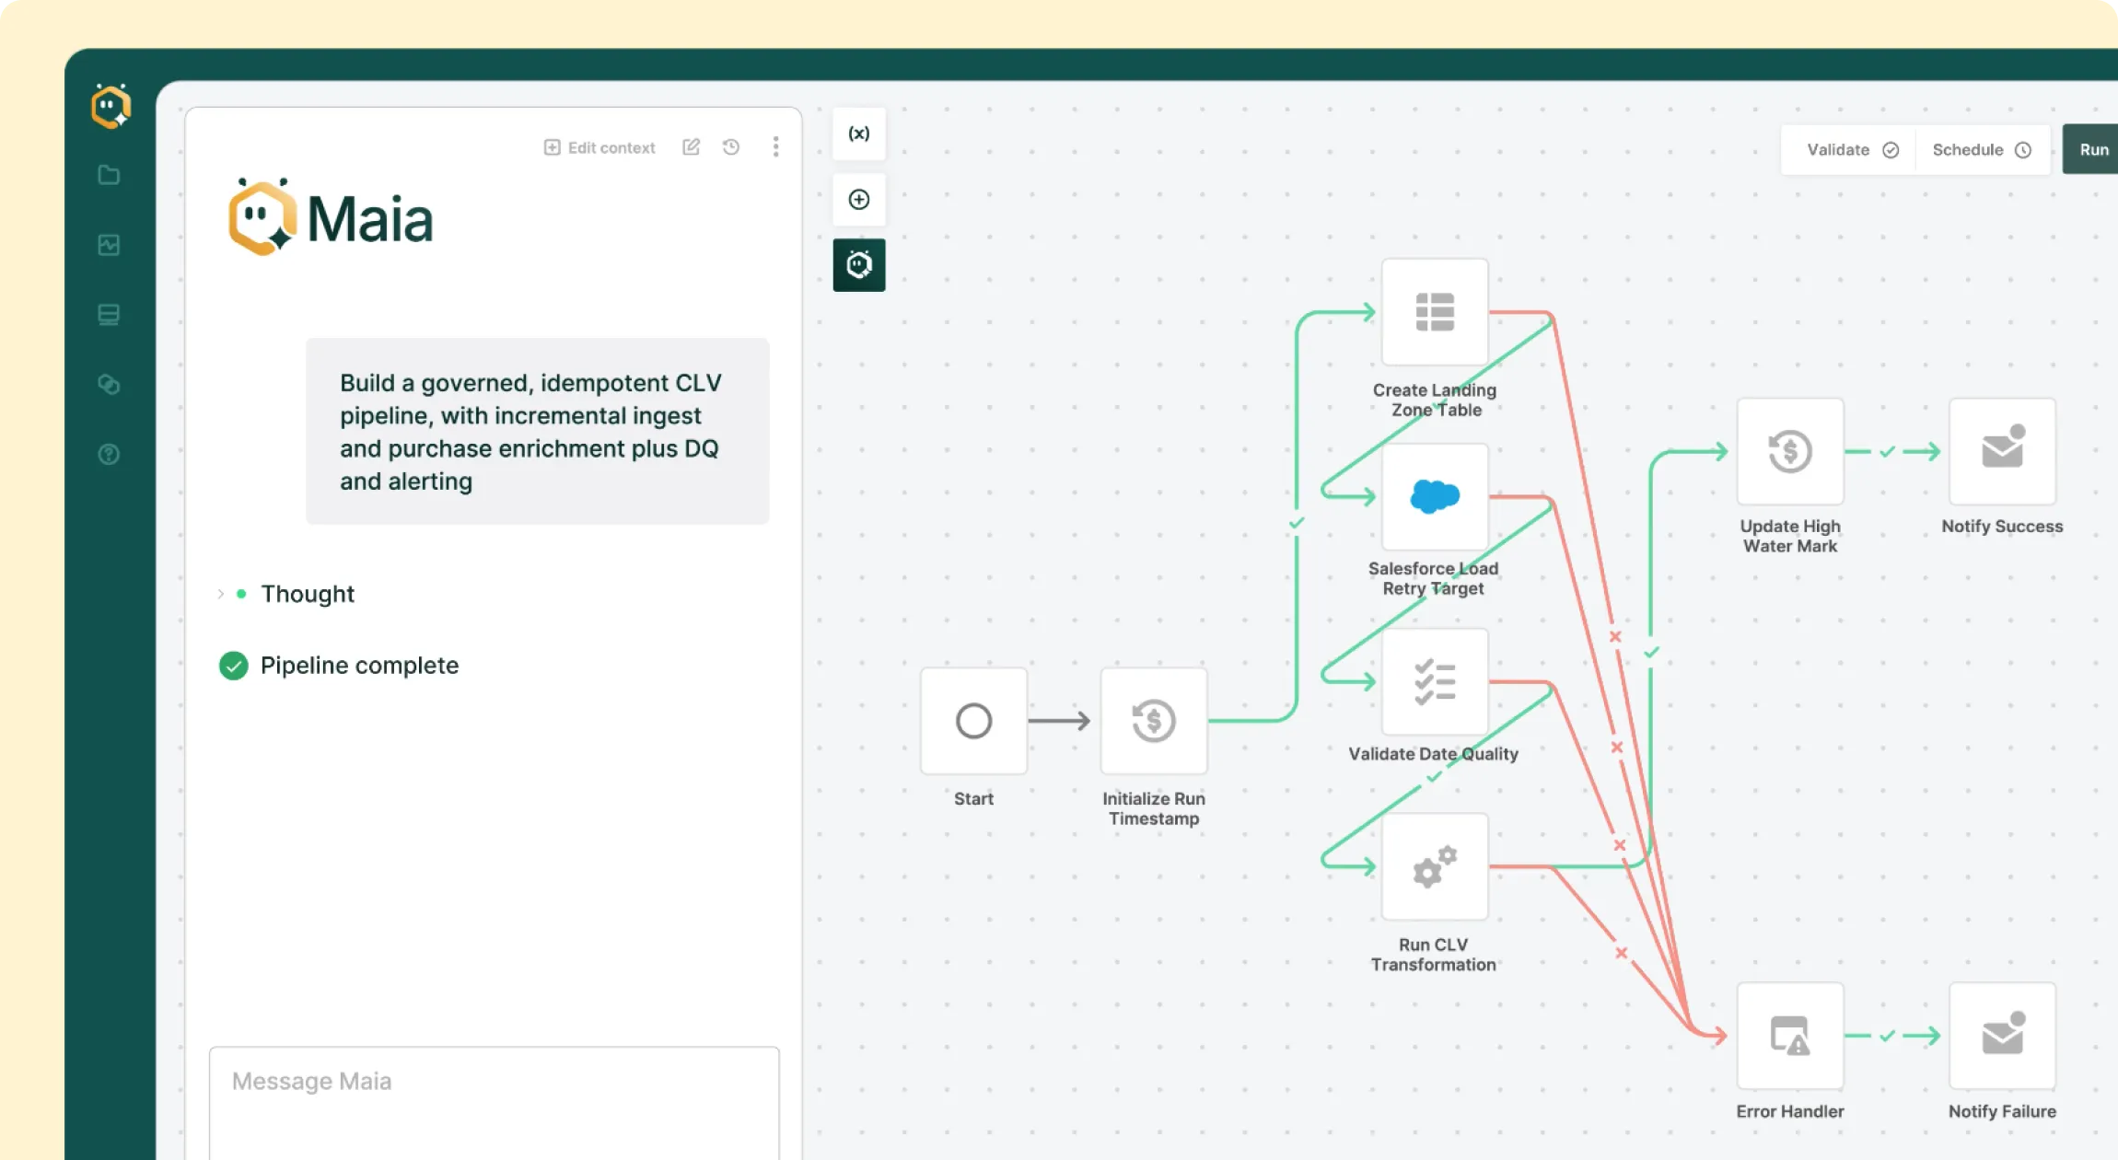
Task: Open the variables (x) canvas tool
Action: pos(858,133)
